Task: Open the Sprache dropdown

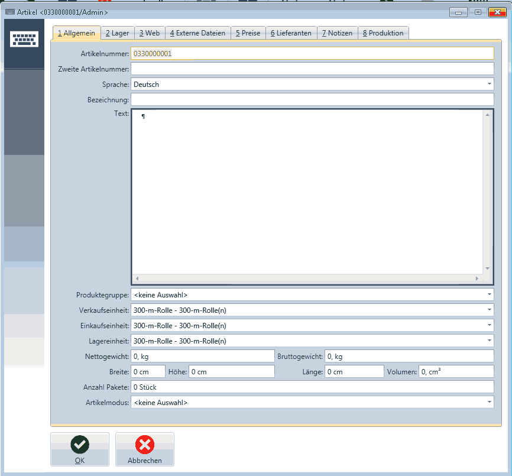Action: [x=490, y=84]
